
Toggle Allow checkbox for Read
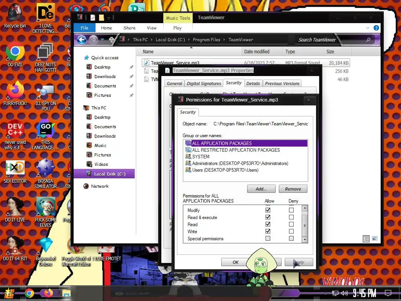click(x=268, y=224)
